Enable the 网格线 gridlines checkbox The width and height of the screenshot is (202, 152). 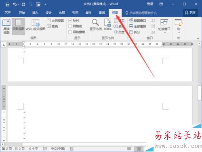70,26
